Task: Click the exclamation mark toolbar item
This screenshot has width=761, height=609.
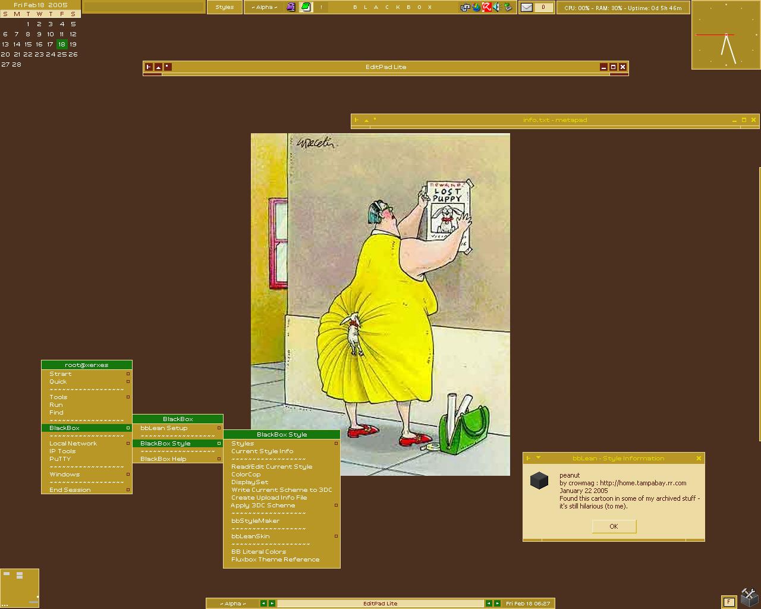Action: [321, 7]
